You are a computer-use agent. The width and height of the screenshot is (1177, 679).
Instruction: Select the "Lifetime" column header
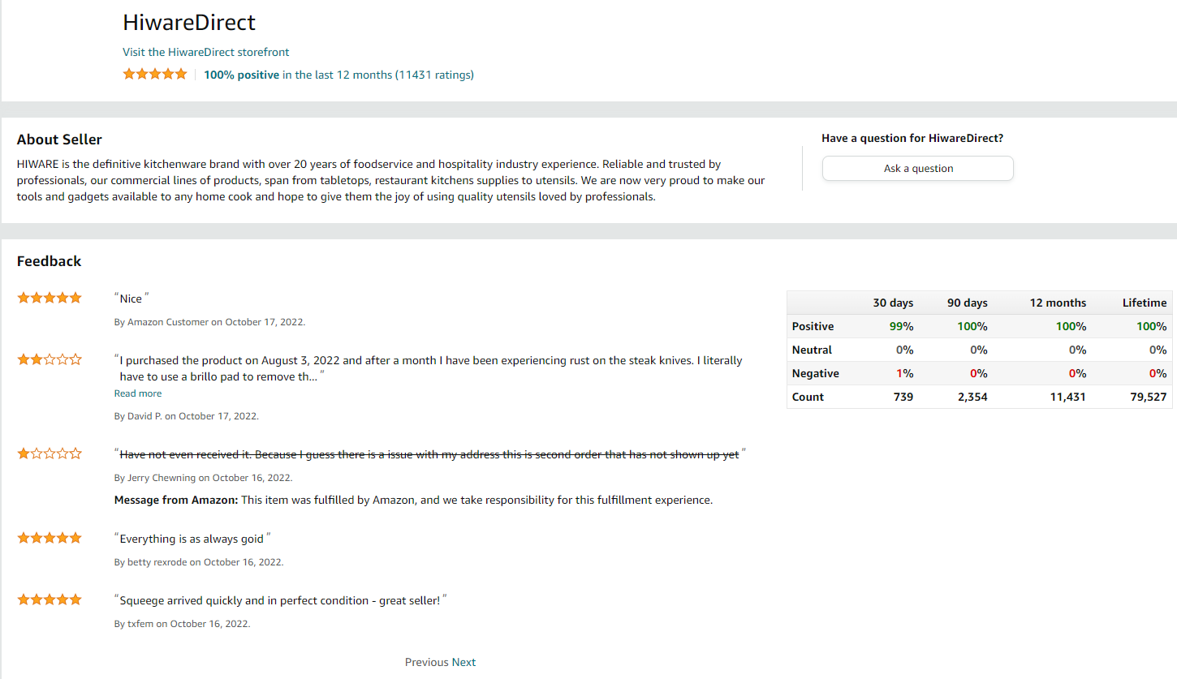pyautogui.click(x=1145, y=303)
